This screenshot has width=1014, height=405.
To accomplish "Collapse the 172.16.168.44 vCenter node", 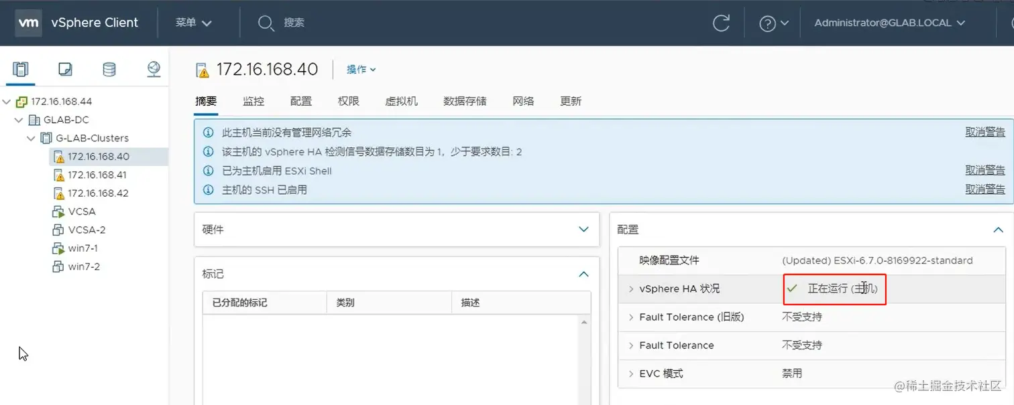I will click(x=7, y=102).
